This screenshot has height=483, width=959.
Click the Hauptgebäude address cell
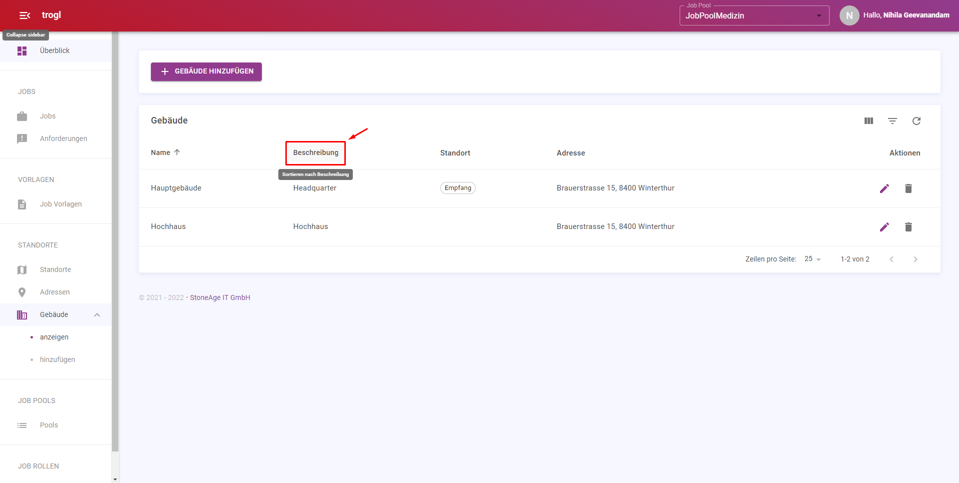pos(616,188)
